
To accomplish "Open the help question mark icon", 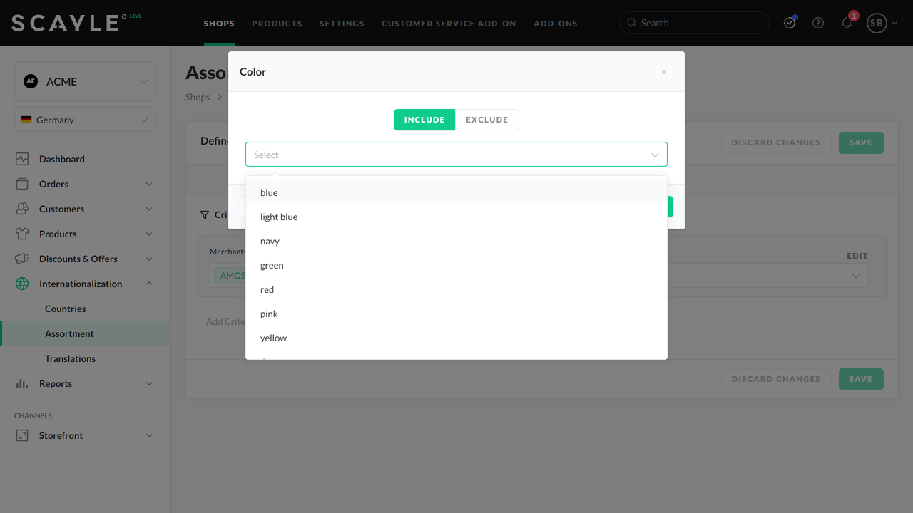I will coord(818,23).
